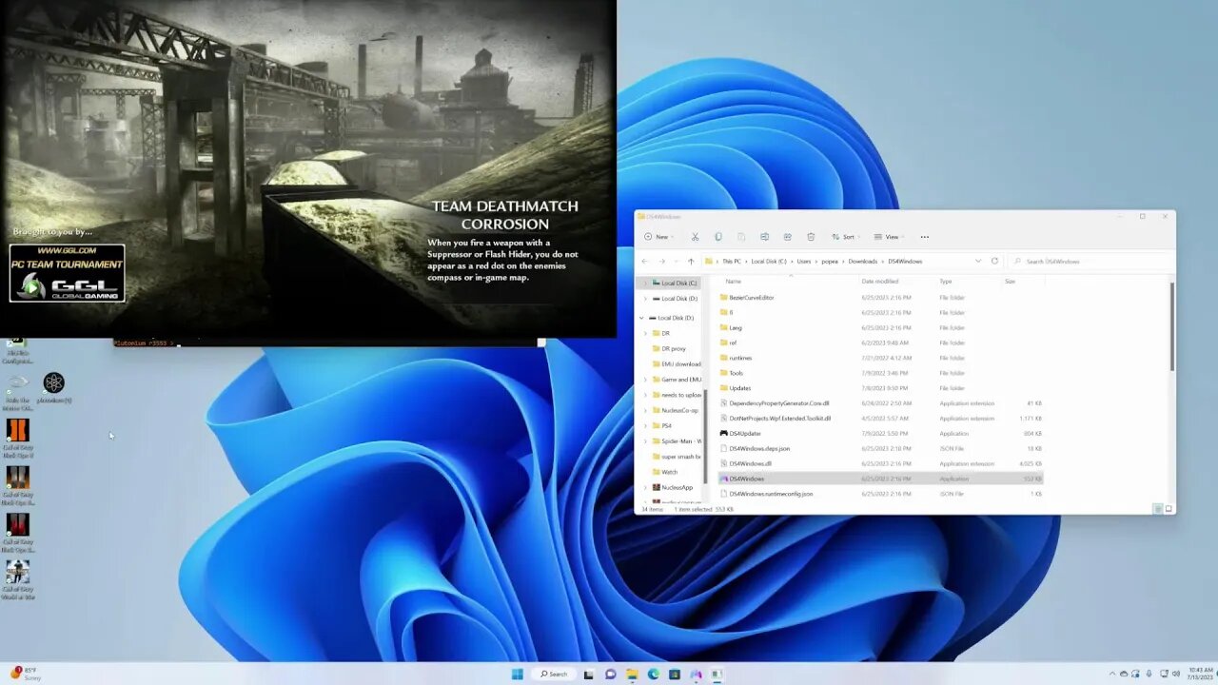Click the Rename icon in Explorer toolbar

click(764, 237)
